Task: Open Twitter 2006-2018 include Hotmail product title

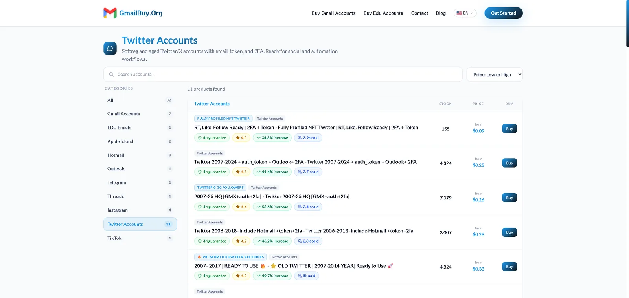Action: pos(303,231)
